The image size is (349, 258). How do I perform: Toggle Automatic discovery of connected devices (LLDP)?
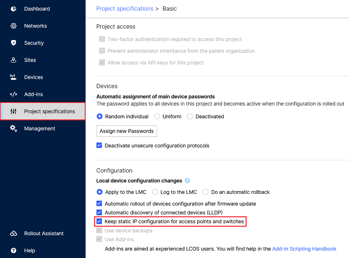click(x=99, y=212)
